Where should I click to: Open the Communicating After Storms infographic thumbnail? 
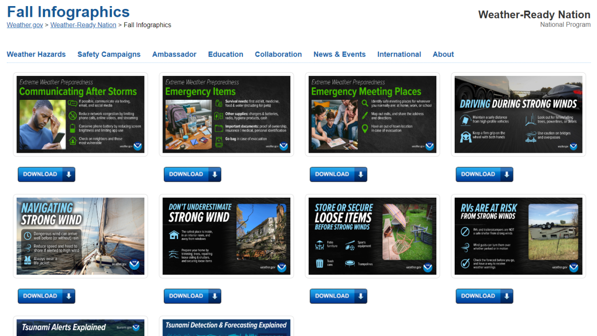pos(81,114)
